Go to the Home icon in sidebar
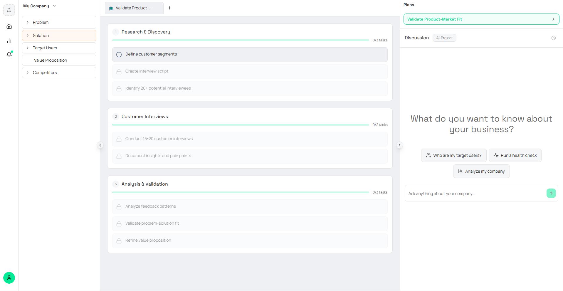This screenshot has width=563, height=291. click(x=9, y=26)
